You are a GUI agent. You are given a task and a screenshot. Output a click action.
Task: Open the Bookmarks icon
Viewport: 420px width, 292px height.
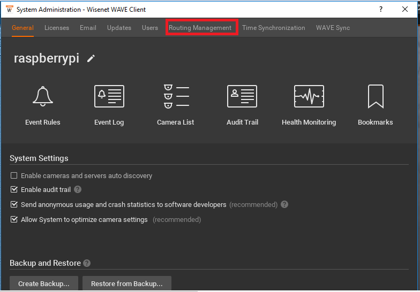point(376,96)
